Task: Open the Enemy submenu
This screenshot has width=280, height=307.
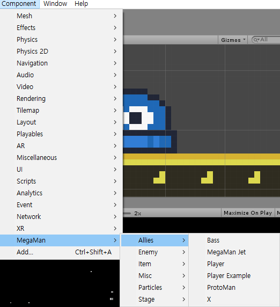Action: [x=154, y=252]
